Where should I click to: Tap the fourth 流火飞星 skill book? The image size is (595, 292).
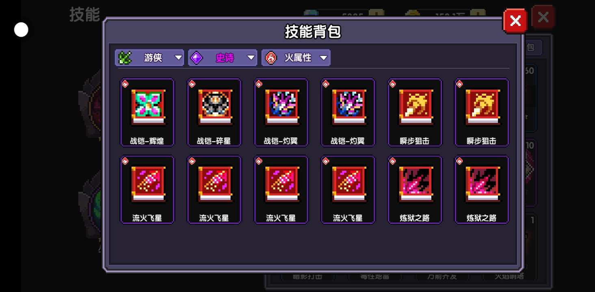tap(348, 189)
